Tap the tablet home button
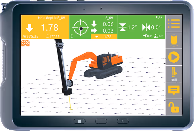Screen dimensions: 194x131 pos(101,121)
